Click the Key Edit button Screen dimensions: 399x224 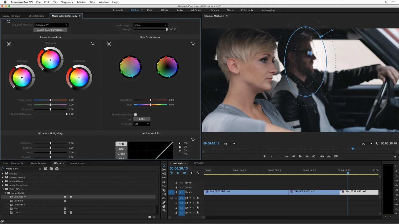pyautogui.click(x=142, y=119)
